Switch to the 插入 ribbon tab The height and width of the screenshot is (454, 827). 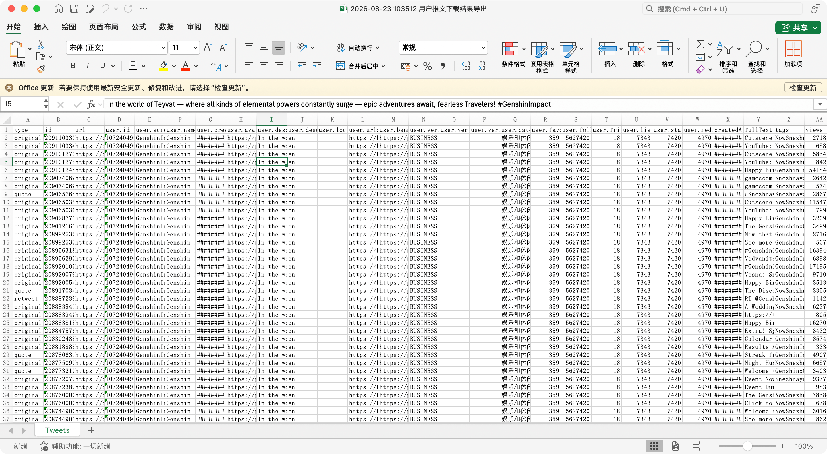pos(41,27)
